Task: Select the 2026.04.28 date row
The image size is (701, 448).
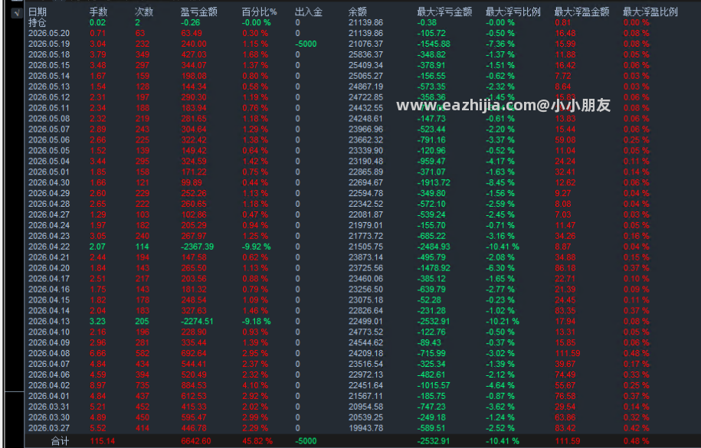Action: (49, 204)
